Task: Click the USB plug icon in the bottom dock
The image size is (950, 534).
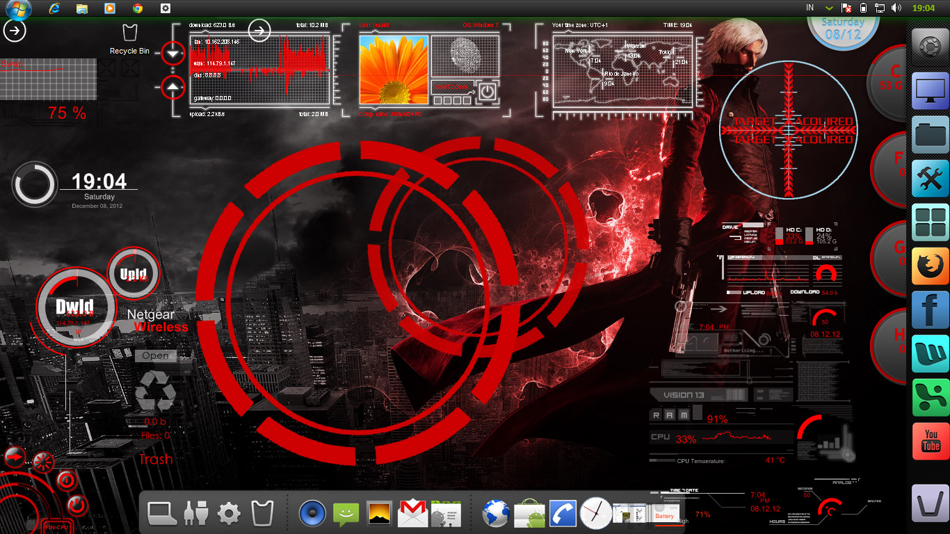Action: click(195, 513)
